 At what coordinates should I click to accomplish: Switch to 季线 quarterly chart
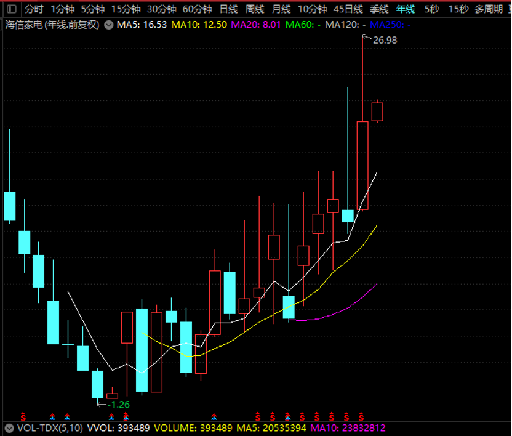point(379,9)
